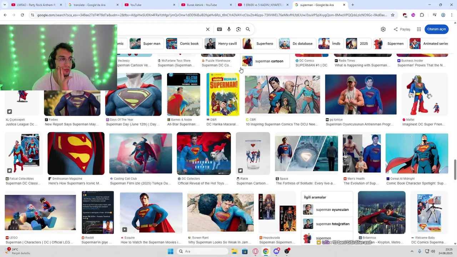Open Discord from the taskbar
This screenshot has width=457, height=257.
276,251
